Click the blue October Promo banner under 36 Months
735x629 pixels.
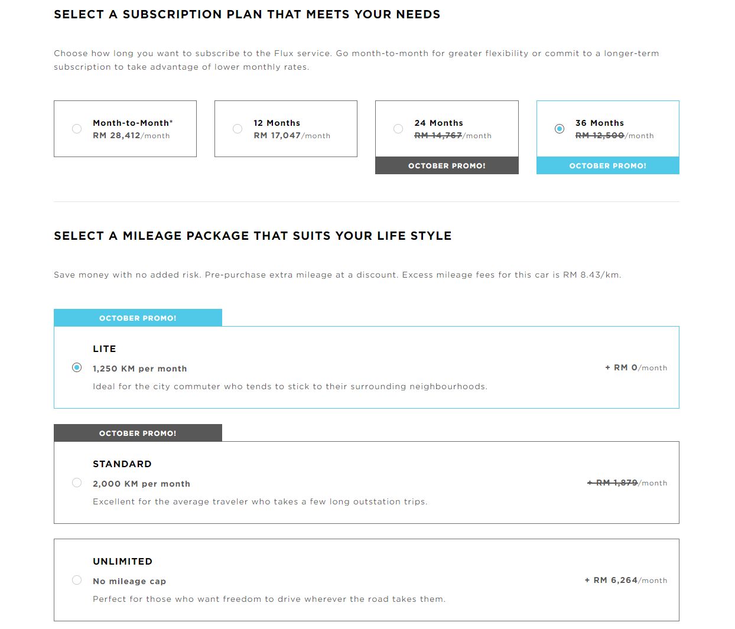click(x=607, y=166)
